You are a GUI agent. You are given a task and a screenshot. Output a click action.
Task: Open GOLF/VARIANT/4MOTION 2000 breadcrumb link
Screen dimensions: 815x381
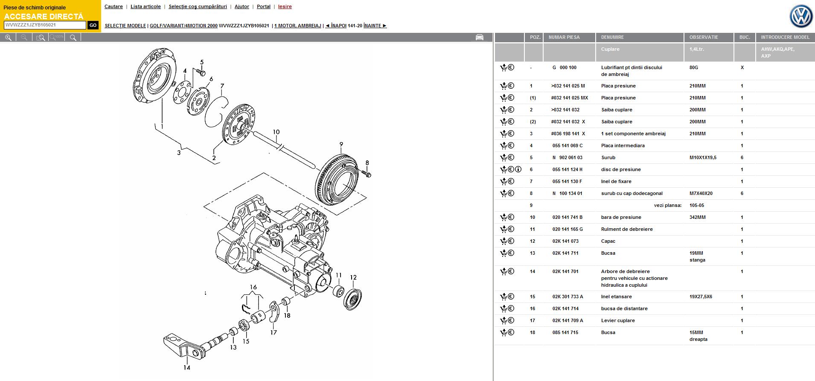[x=183, y=26]
